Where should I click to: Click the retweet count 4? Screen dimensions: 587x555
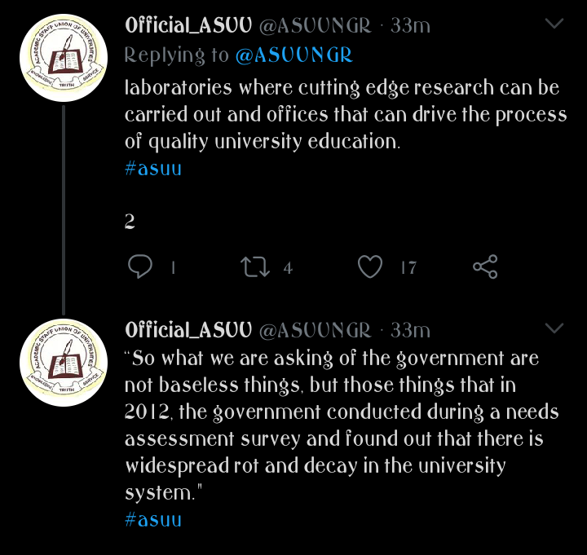pos(288,268)
